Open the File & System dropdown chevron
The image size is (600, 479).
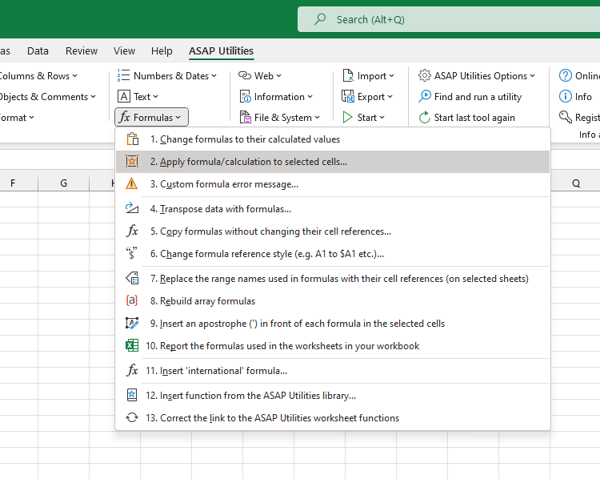coord(318,118)
